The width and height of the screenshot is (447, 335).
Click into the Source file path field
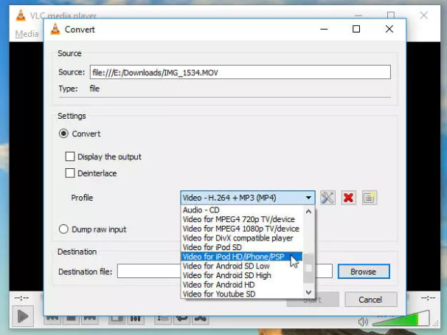coord(240,72)
